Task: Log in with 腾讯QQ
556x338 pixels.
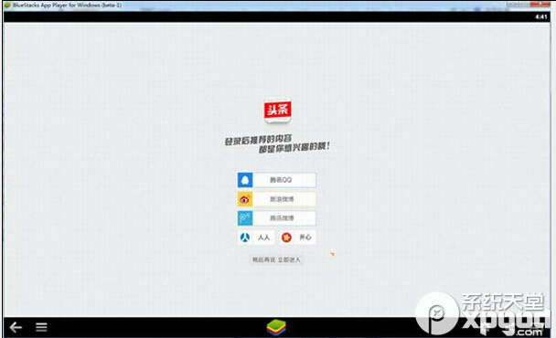Action: [x=276, y=180]
